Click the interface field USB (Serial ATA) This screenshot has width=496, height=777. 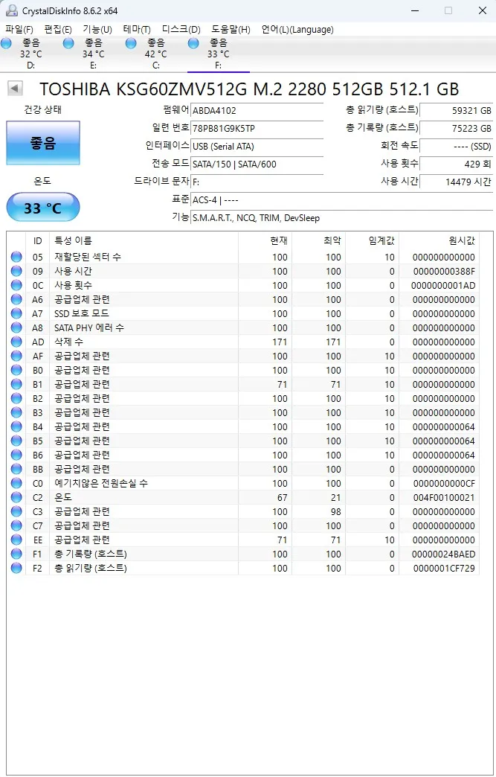257,146
